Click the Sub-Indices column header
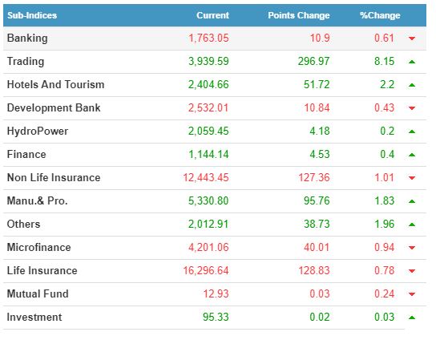 coord(32,15)
